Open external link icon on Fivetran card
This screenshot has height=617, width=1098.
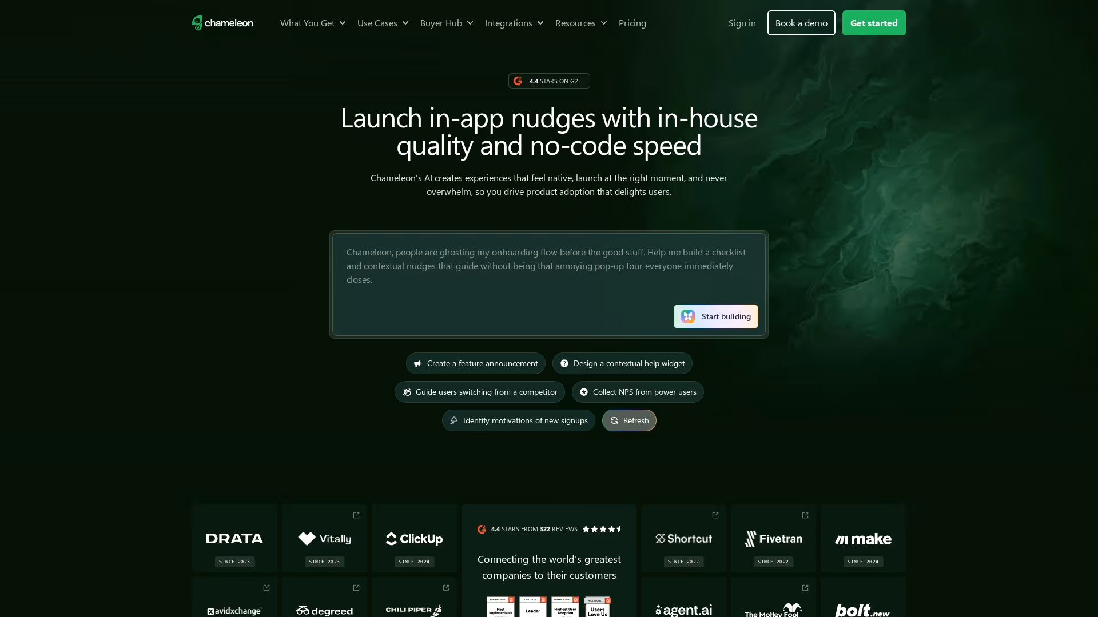tap(805, 515)
